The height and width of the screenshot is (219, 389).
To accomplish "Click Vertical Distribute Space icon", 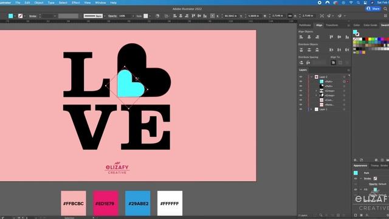I will [x=301, y=63].
